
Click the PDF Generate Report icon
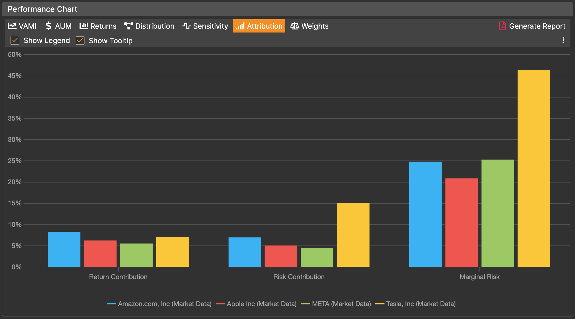click(502, 26)
